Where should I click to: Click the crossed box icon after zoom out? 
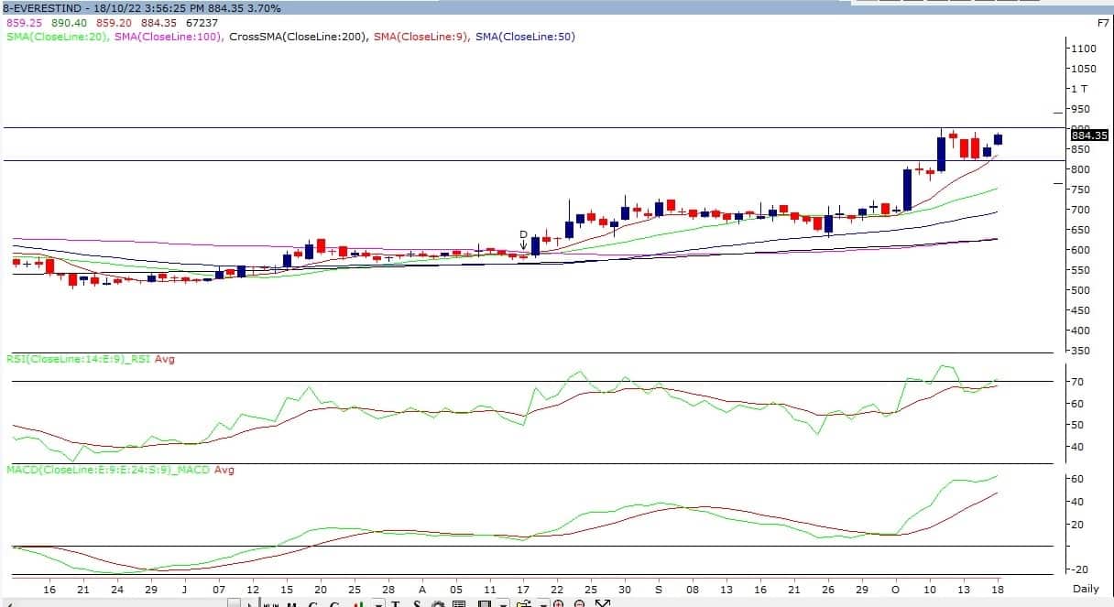(602, 603)
